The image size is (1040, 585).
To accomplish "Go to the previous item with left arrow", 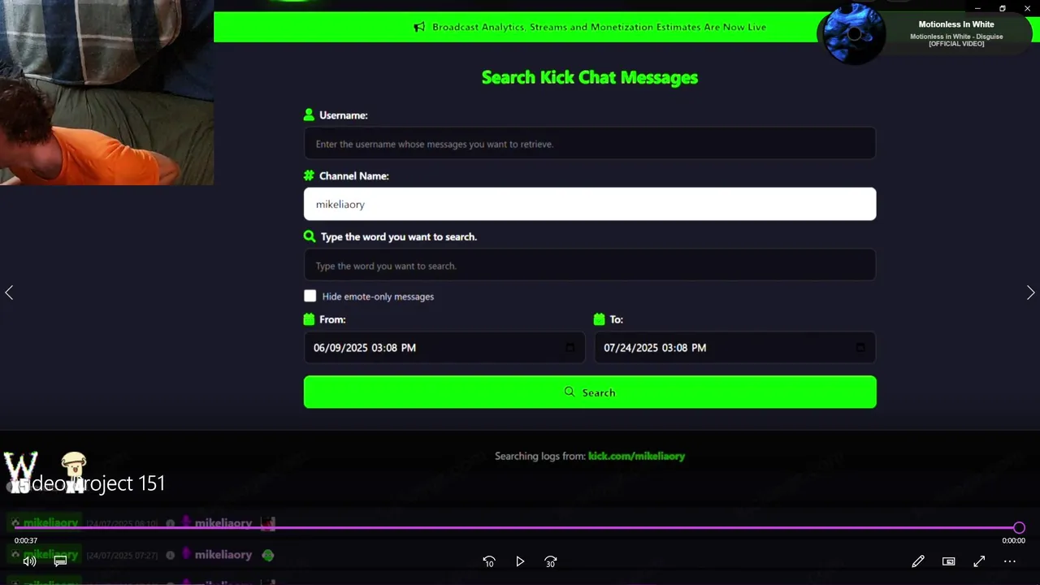I will click(9, 292).
